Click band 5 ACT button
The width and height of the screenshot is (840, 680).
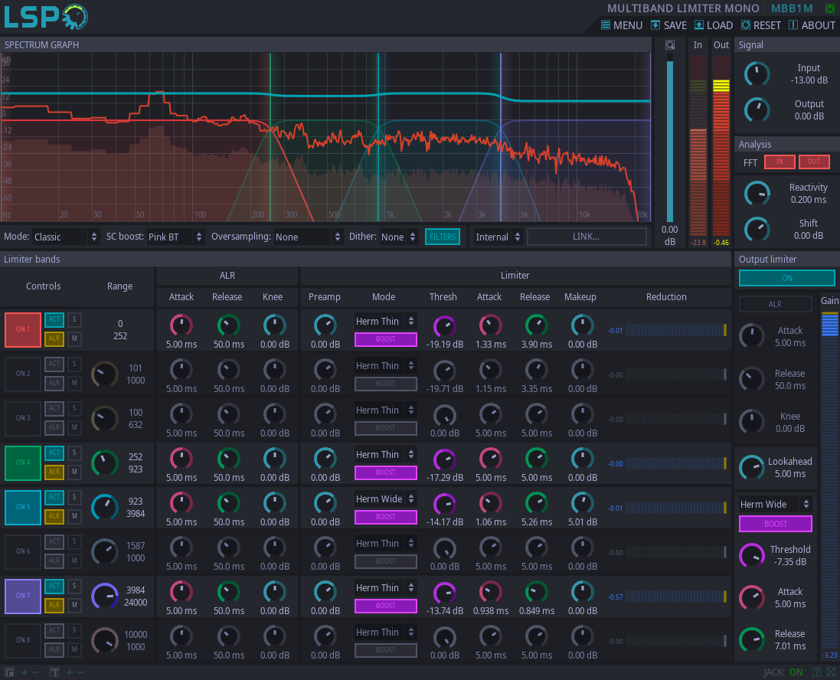[x=54, y=497]
